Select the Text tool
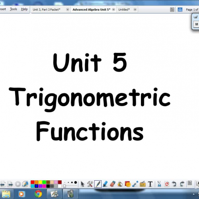Viewport: 199px width, 199px height. pyautogui.click(x=150, y=184)
